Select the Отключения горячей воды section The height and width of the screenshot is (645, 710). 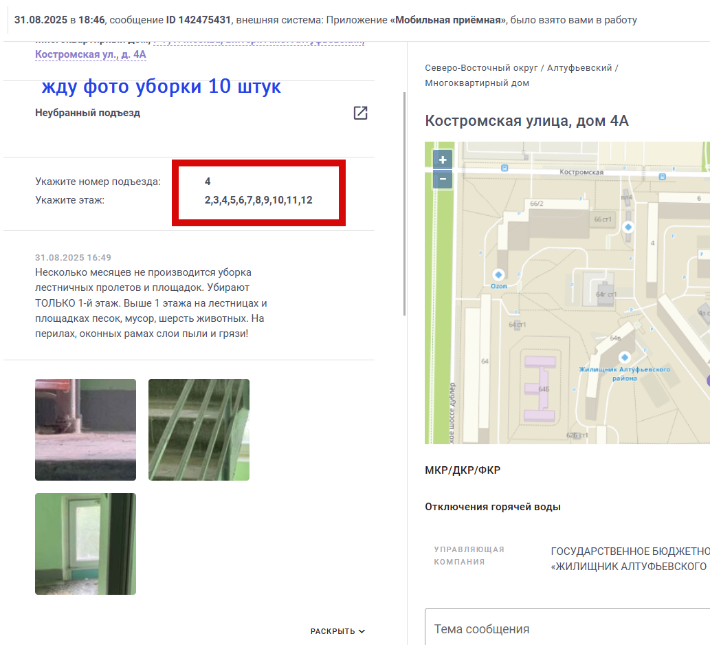(493, 507)
